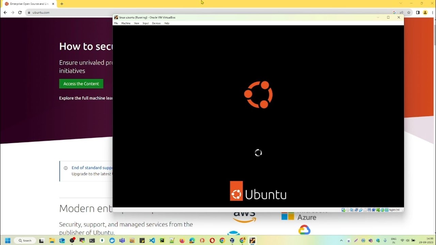Screen dimensions: 436x245
Task: Share this page from Chrome toolbar
Action: [x=402, y=13]
